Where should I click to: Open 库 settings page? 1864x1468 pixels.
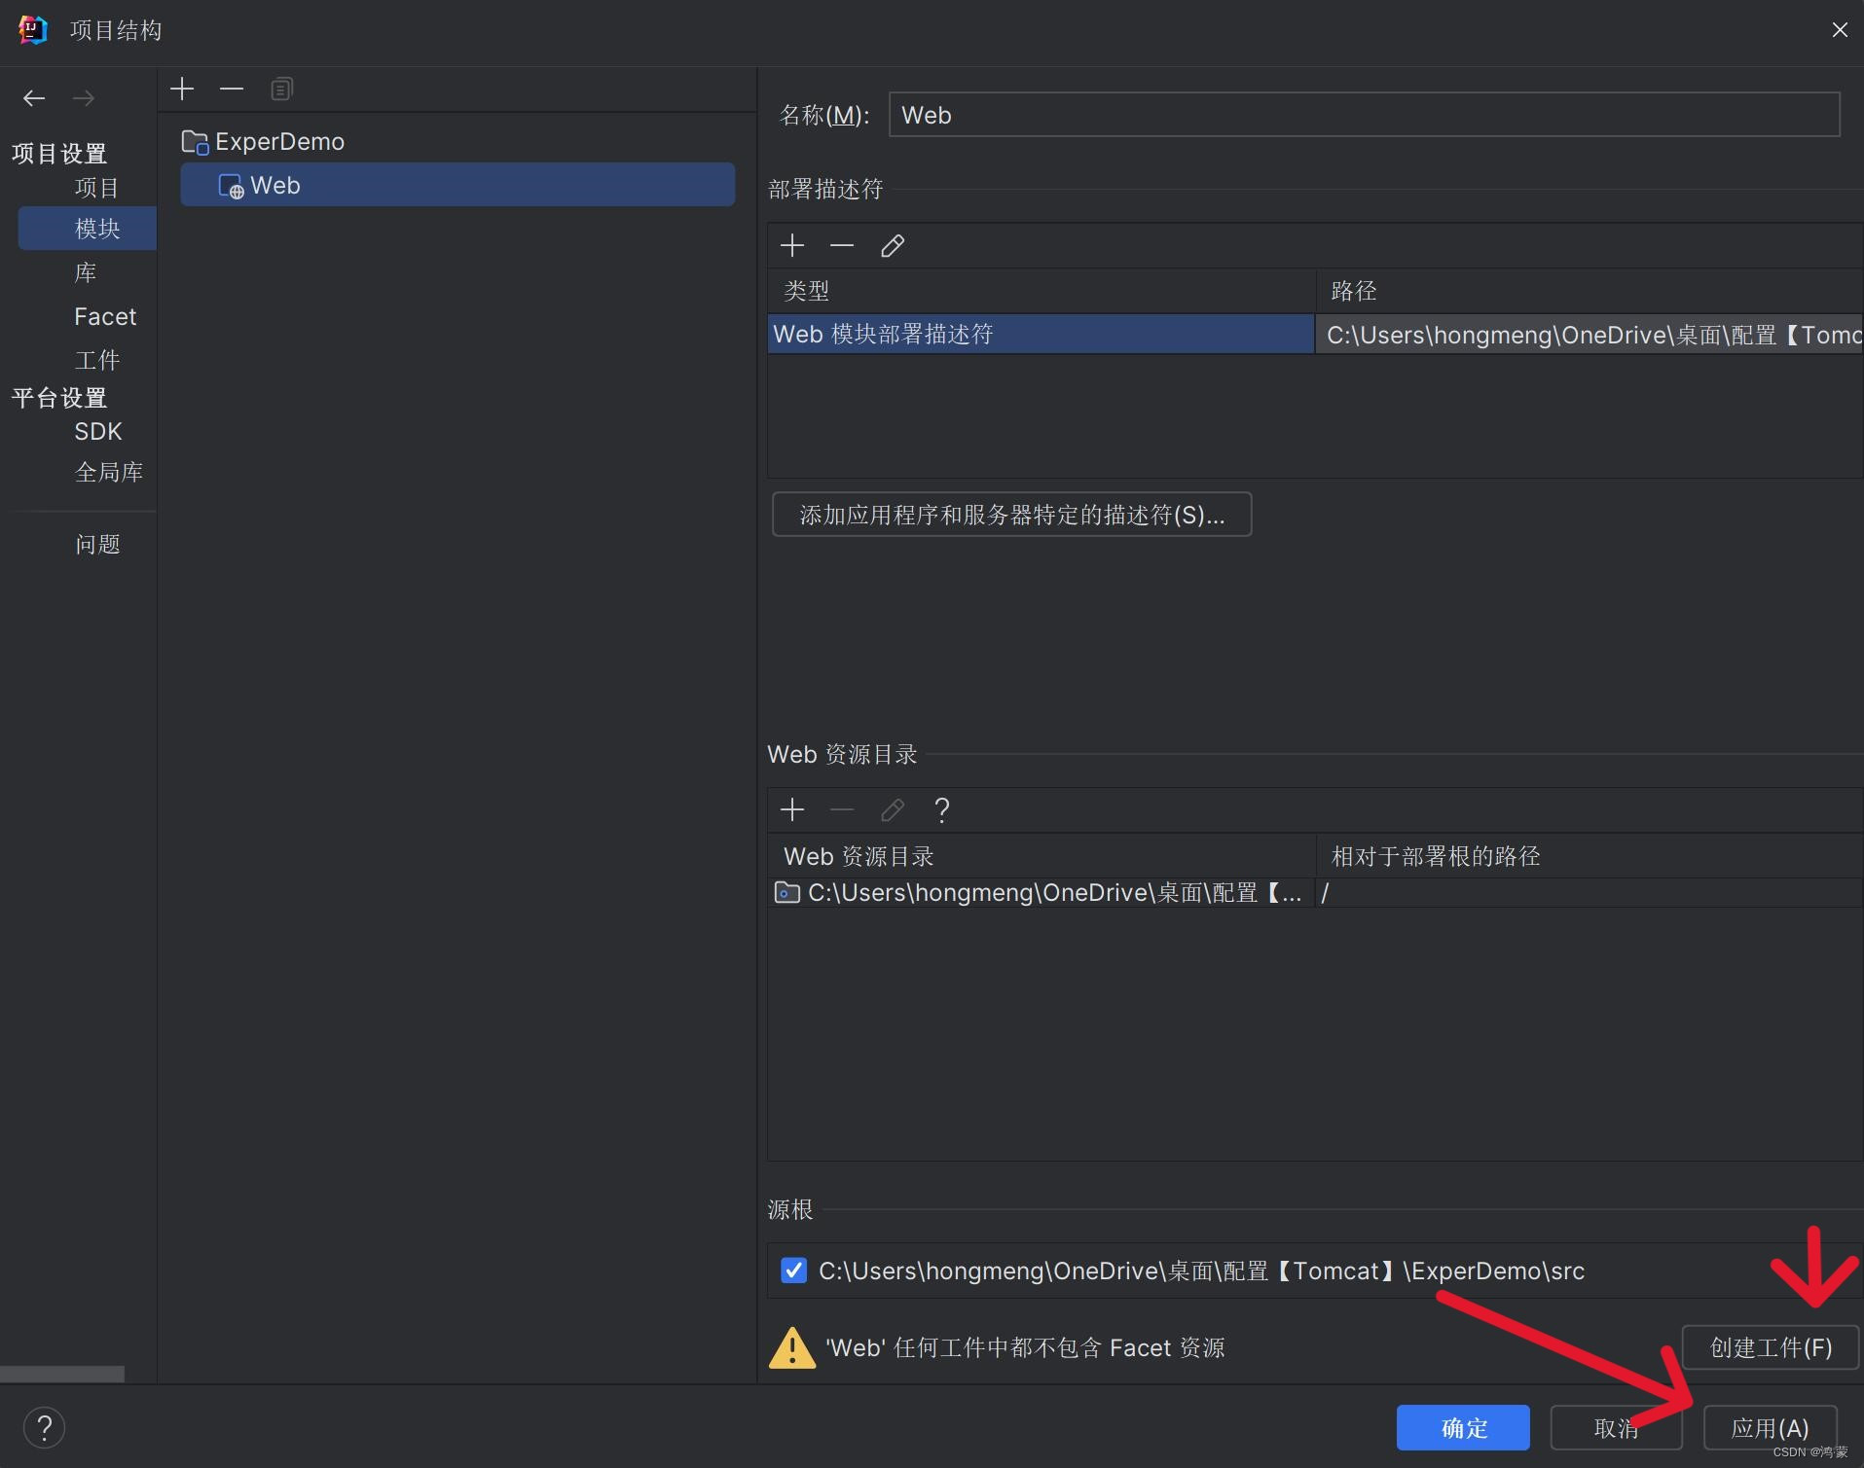[86, 272]
